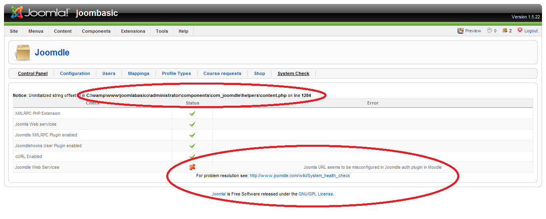Click the messages count icon
This screenshot has height=219, width=546.
click(x=489, y=31)
